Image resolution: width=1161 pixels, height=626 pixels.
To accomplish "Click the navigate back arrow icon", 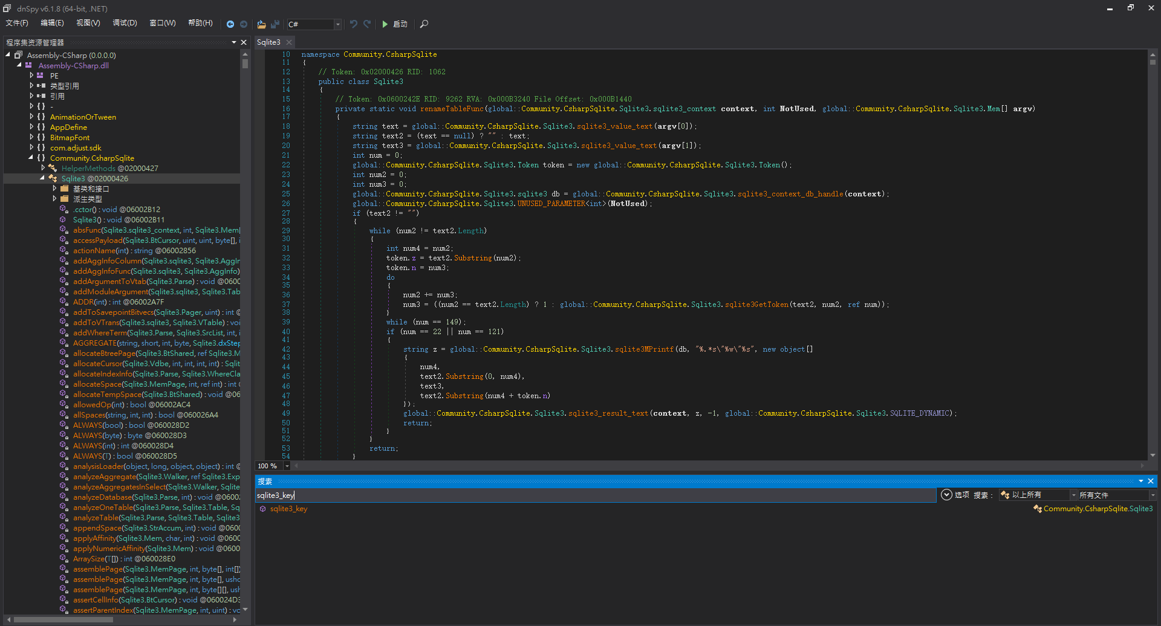I will tap(230, 24).
